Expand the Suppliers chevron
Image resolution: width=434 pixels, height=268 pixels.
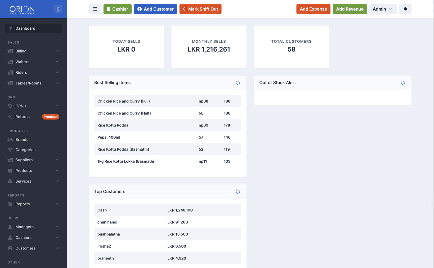click(57, 160)
